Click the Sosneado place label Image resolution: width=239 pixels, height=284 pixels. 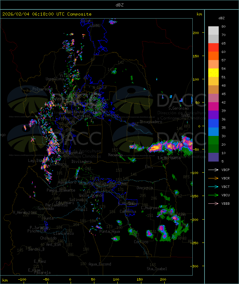46,208
